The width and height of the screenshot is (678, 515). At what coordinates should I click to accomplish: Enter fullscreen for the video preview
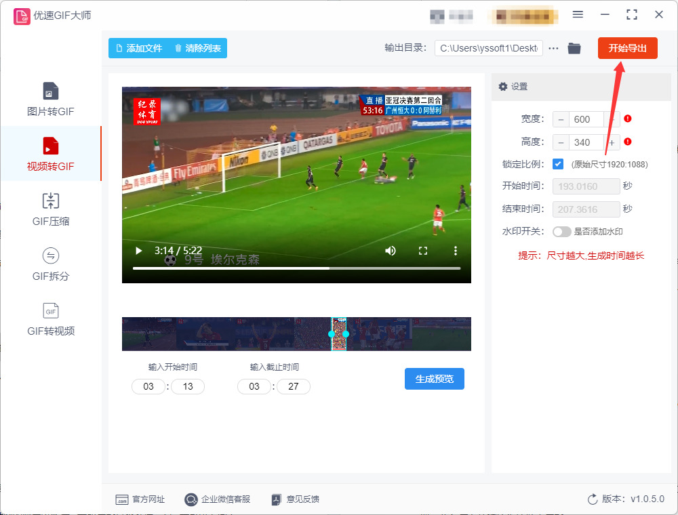[423, 251]
